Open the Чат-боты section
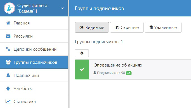Screen dimensions: 191x108 [x=34, y=89]
